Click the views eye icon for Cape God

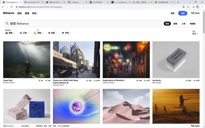click(x=46, y=81)
